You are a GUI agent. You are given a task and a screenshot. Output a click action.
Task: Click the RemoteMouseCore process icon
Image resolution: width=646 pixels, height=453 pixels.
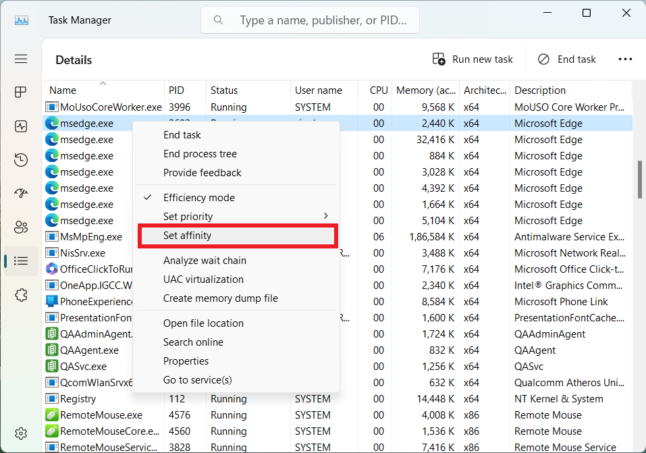pyautogui.click(x=51, y=431)
